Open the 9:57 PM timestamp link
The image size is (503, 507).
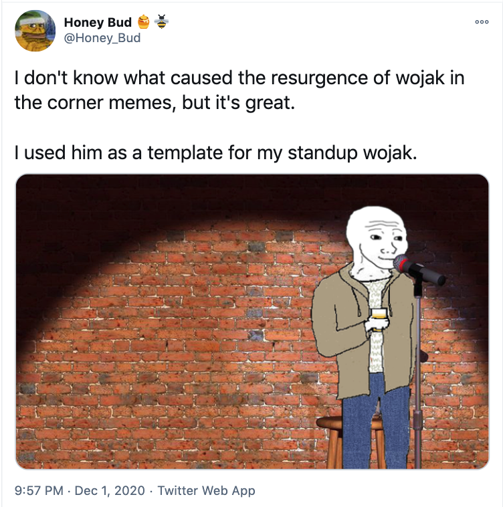tap(39, 490)
